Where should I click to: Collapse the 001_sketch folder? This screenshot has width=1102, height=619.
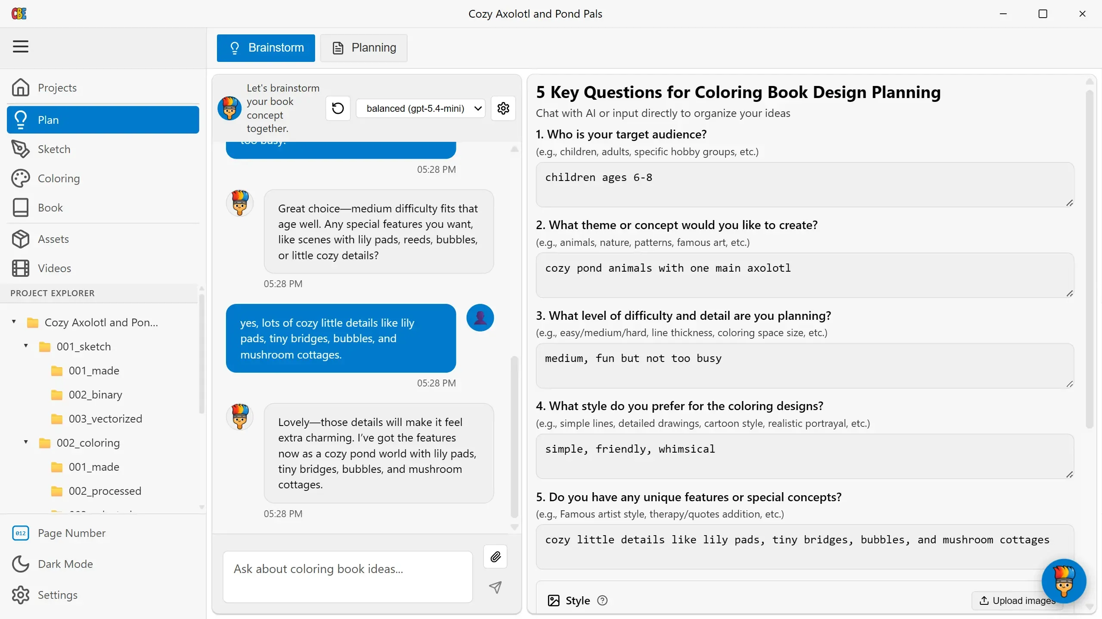[26, 346]
